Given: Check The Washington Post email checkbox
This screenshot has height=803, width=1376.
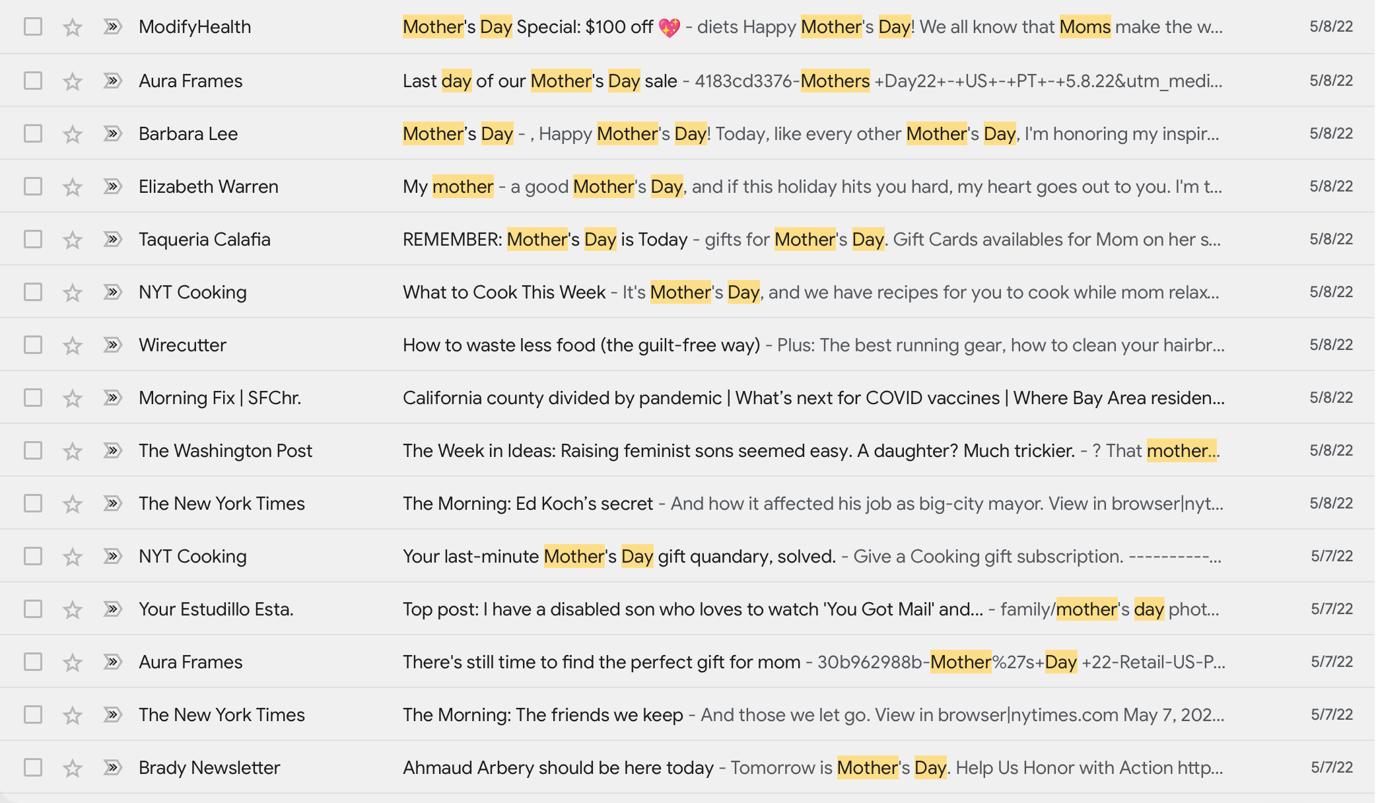Looking at the screenshot, I should tap(33, 450).
